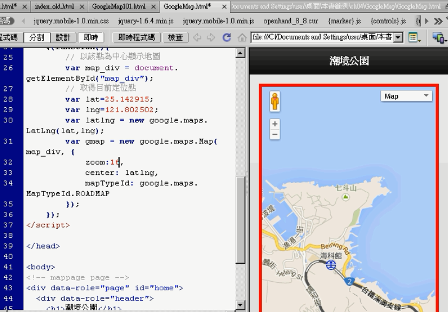Switch to 分割 split view
Screen dimensions: 448x312
click(x=37, y=37)
